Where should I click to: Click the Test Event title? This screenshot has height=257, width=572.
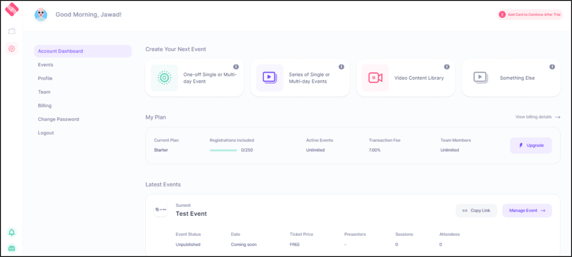pos(191,214)
